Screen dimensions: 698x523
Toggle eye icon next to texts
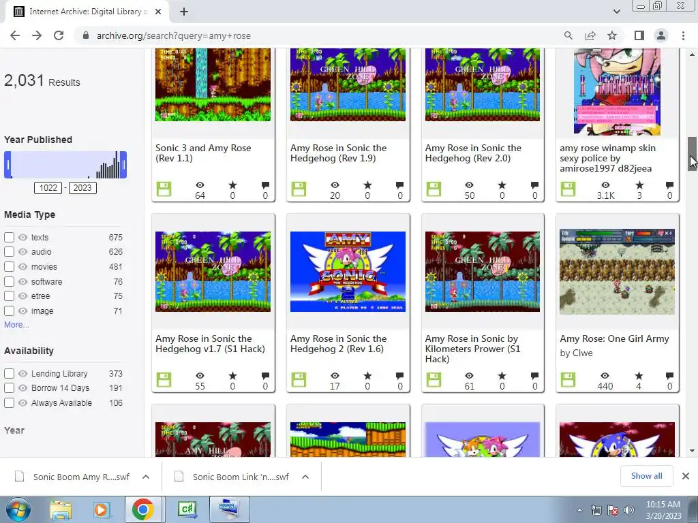point(22,238)
